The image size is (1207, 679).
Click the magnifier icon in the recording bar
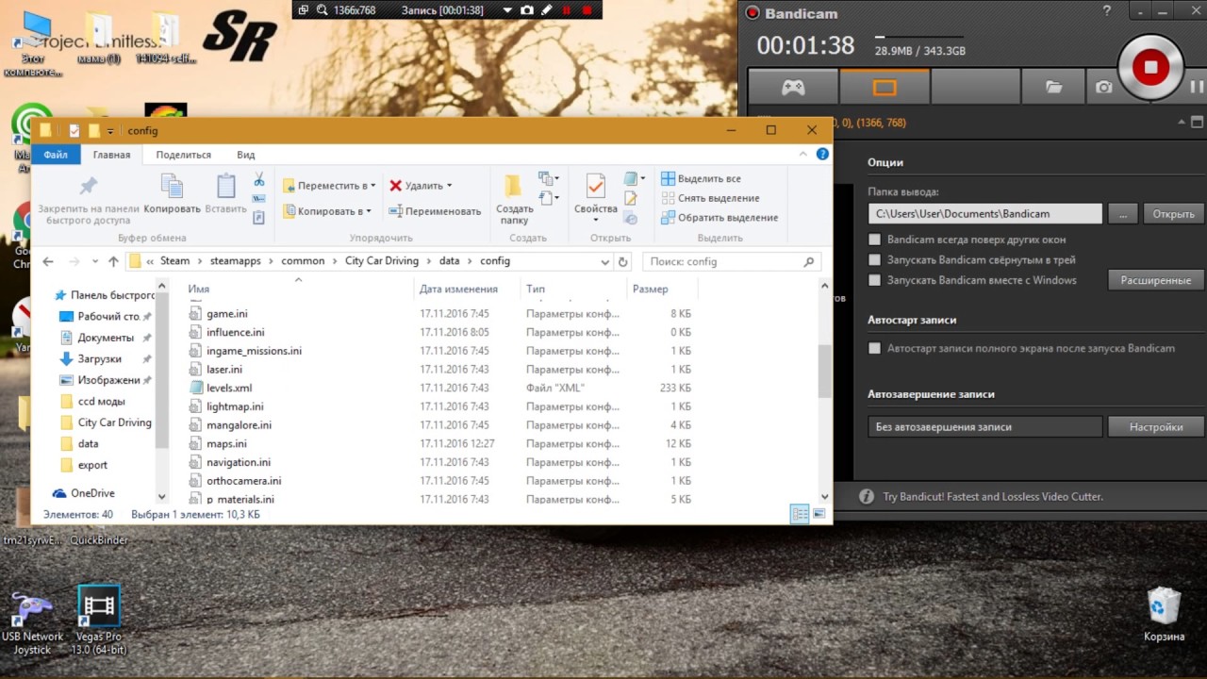click(322, 9)
